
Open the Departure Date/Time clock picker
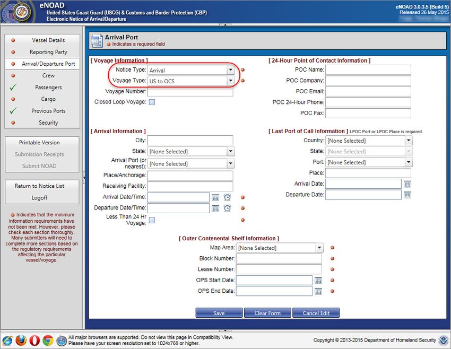(x=227, y=208)
